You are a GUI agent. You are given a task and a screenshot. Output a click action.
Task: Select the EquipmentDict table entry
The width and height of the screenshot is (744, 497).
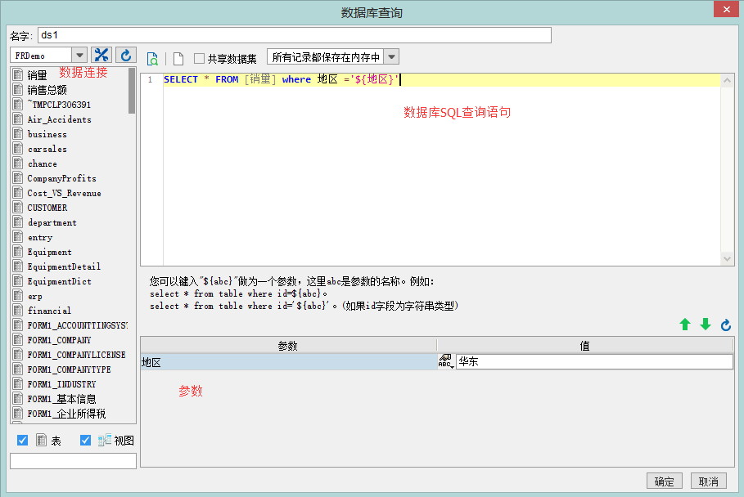(59, 281)
